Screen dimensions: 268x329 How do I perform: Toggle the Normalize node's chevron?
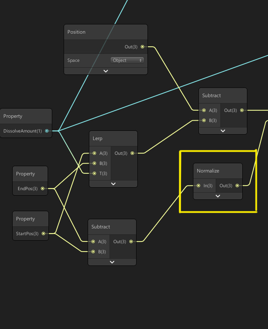pos(218,196)
